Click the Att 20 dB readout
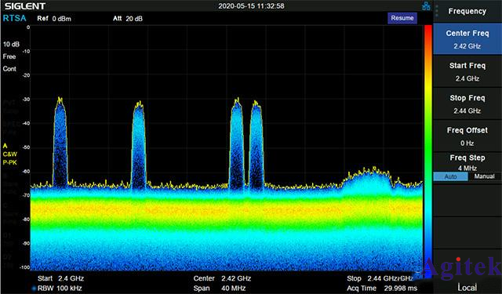Screen dimensions: 502x294 (x=128, y=19)
